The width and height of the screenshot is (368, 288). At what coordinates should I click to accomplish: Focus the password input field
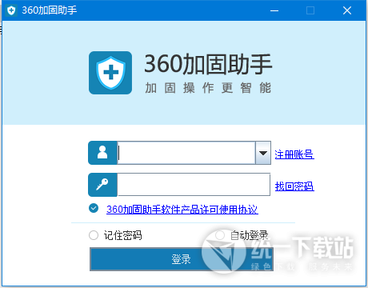click(x=194, y=185)
